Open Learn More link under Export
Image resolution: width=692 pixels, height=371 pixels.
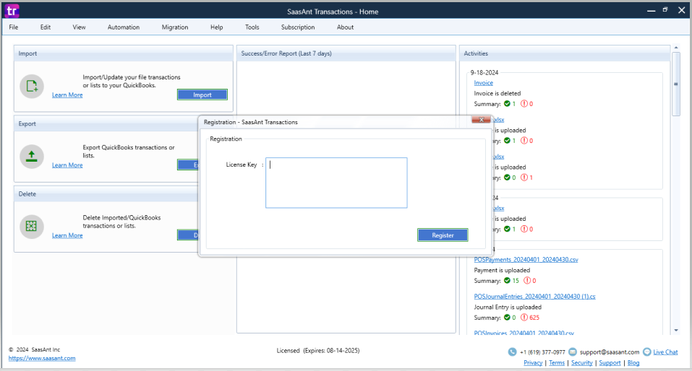tap(67, 165)
